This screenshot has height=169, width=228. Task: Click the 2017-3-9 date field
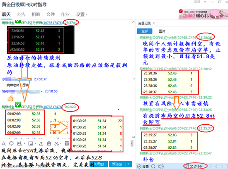pyautogui.click(x=196, y=167)
